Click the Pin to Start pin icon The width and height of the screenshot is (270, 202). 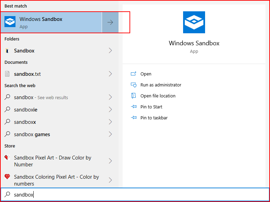tap(133, 107)
